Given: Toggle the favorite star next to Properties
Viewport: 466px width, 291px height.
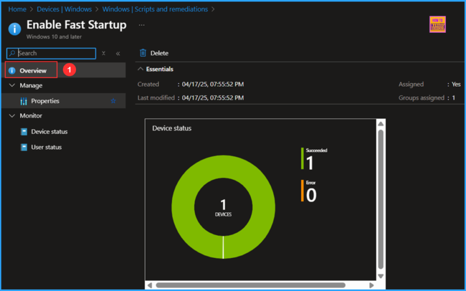Looking at the screenshot, I should tap(113, 101).
